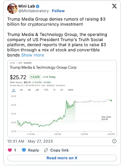Click Read more on X button
125x167 pixels.
point(62,158)
